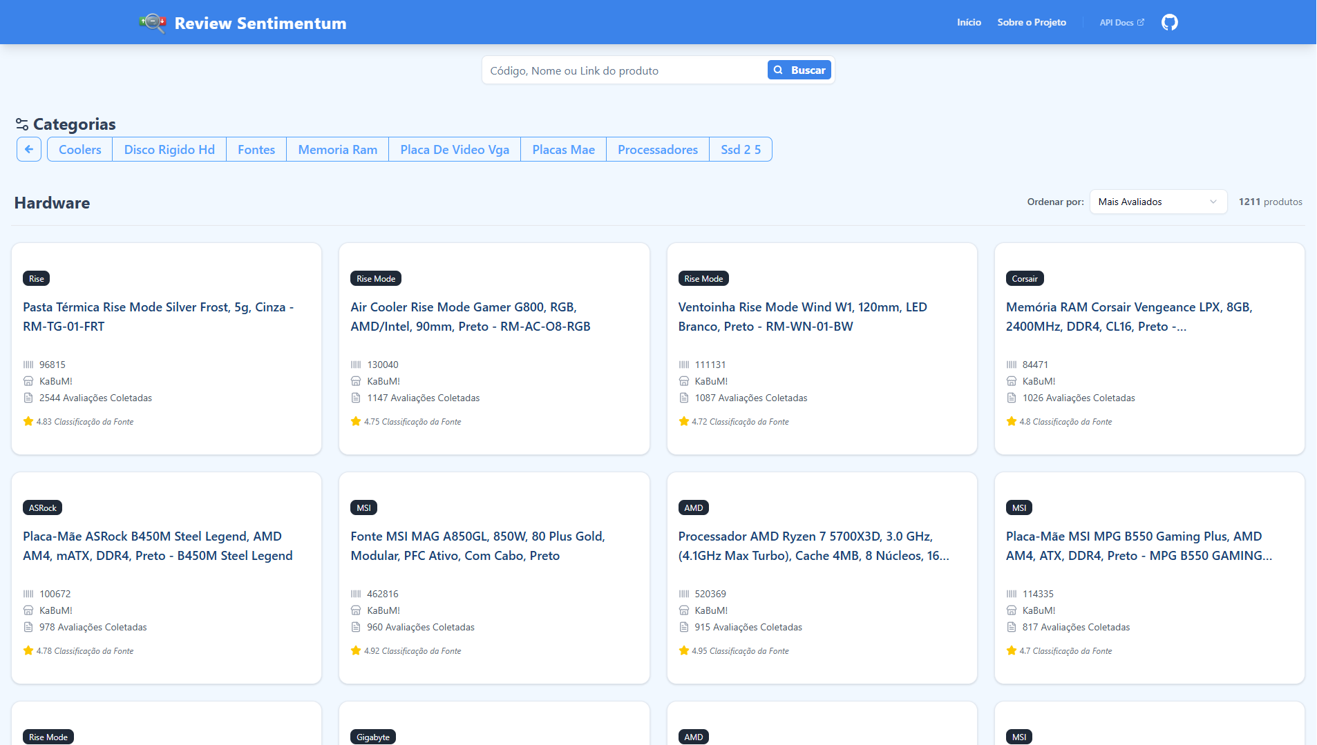
Task: Click the star icon beside the 4.95 rating
Action: click(684, 650)
